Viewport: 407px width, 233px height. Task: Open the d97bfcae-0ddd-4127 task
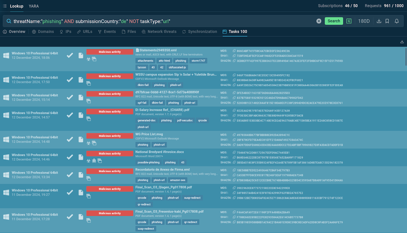(167, 92)
